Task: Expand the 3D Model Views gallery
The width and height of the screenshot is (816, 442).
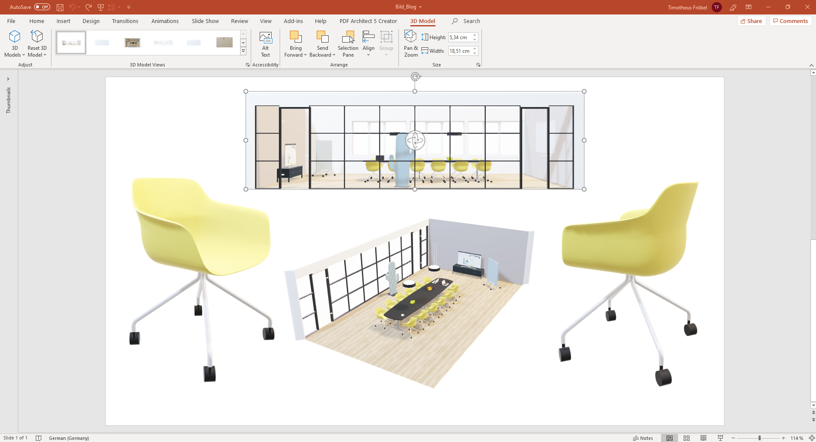Action: [x=243, y=51]
